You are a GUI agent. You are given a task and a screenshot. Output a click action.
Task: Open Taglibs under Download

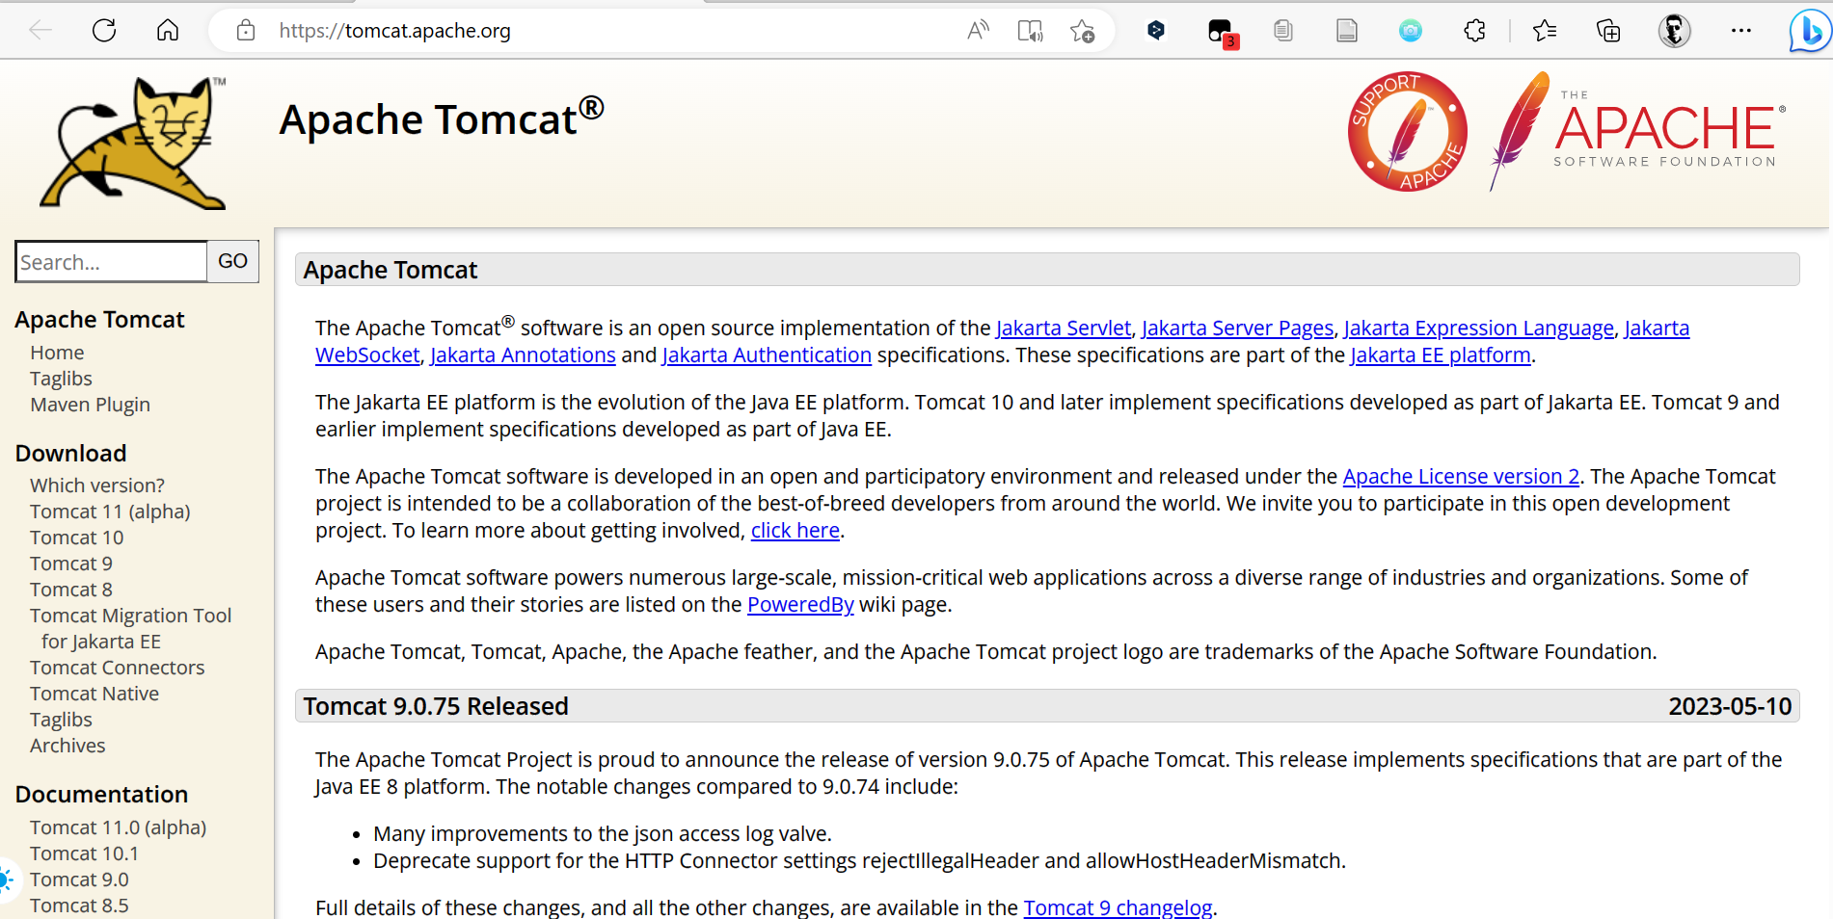coord(61,720)
